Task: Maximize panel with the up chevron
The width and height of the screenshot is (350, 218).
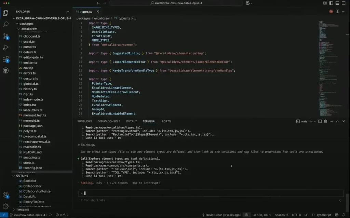Action: pyautogui.click(x=337, y=121)
